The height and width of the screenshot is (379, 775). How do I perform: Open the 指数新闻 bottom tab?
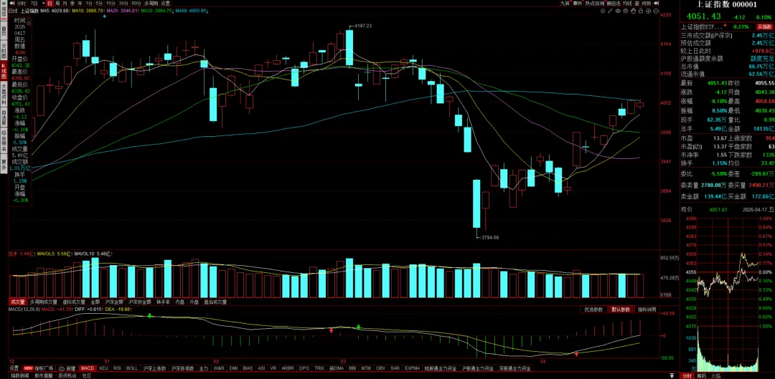[x=20, y=375]
